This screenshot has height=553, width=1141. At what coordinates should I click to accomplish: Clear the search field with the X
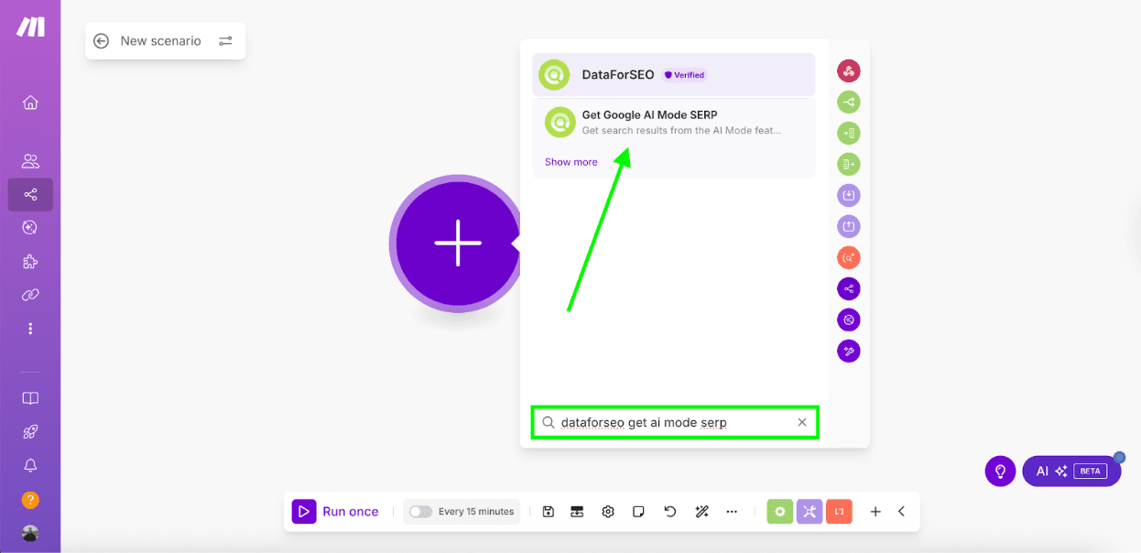coord(802,422)
